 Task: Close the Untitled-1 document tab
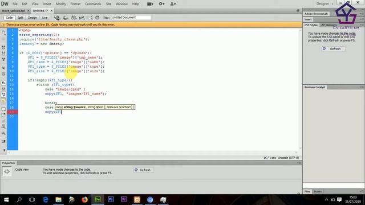pyautogui.click(x=51, y=11)
